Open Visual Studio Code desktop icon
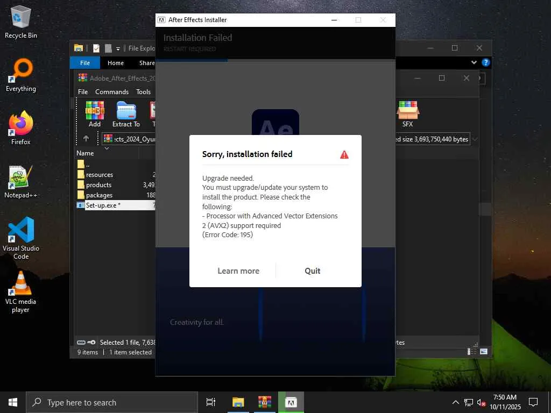The height and width of the screenshot is (413, 551). (21, 238)
